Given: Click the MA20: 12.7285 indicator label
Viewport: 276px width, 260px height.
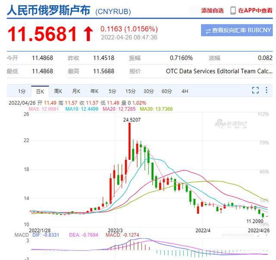Looking at the screenshot, I should (119, 109).
